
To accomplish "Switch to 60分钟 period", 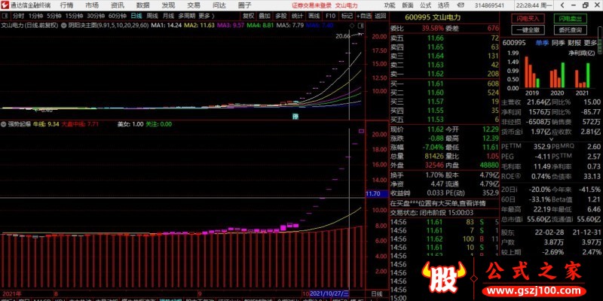I will pyautogui.click(x=118, y=16).
